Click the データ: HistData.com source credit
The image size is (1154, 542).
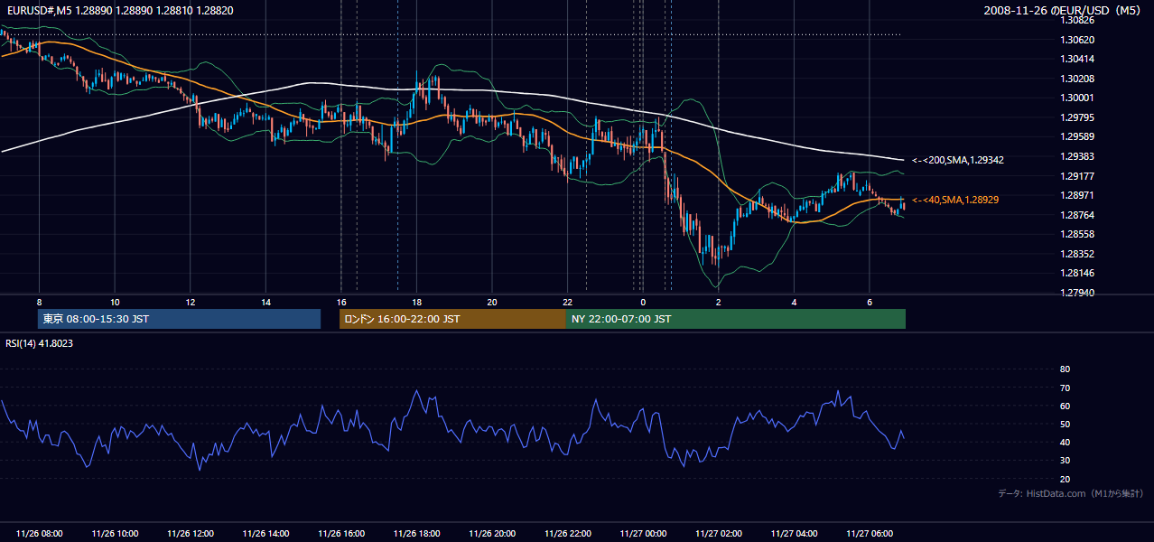[x=1071, y=493]
